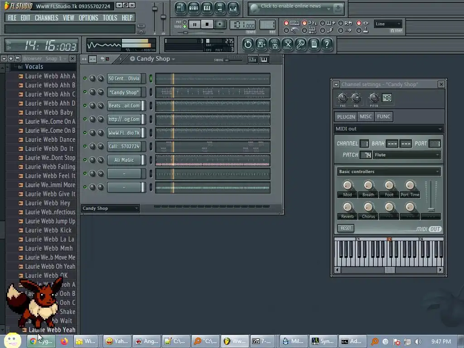
Task: Switch to the MISC tab
Action: pos(366,116)
